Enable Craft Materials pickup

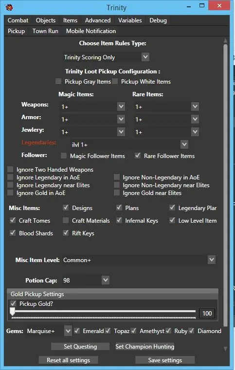pyautogui.click(x=66, y=220)
